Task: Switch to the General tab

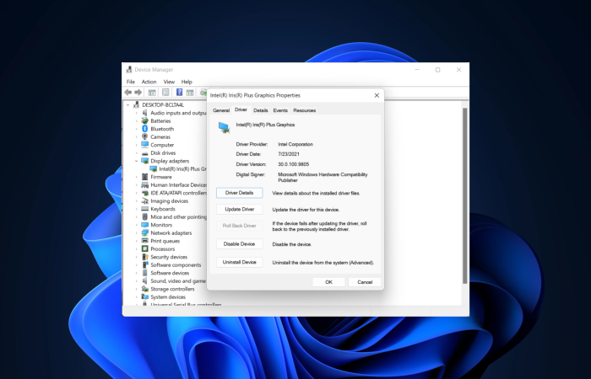Action: 221,110
